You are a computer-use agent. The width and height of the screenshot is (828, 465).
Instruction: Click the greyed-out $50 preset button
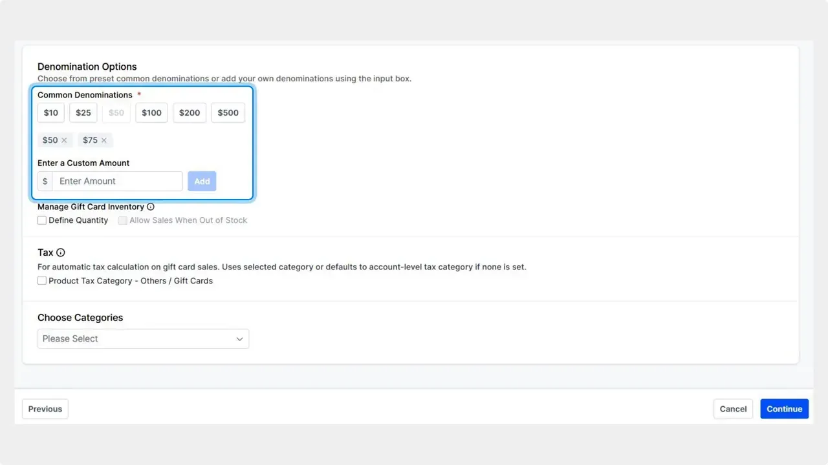(116, 113)
